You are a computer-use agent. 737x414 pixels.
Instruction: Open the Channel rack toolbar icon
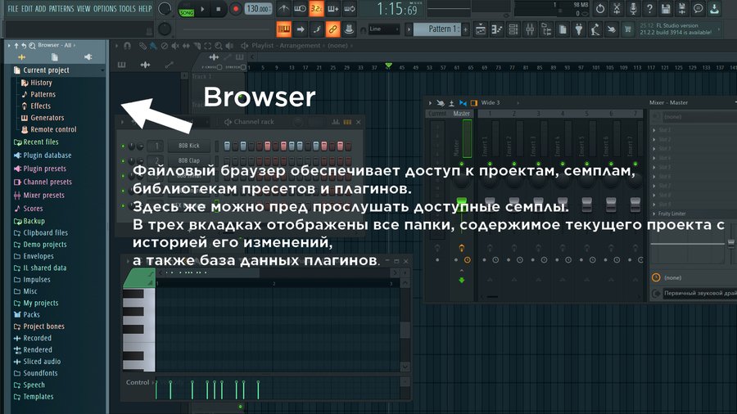[x=513, y=29]
